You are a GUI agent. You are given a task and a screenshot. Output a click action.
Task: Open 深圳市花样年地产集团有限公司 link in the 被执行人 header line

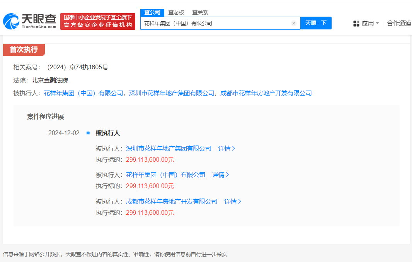[172, 93]
